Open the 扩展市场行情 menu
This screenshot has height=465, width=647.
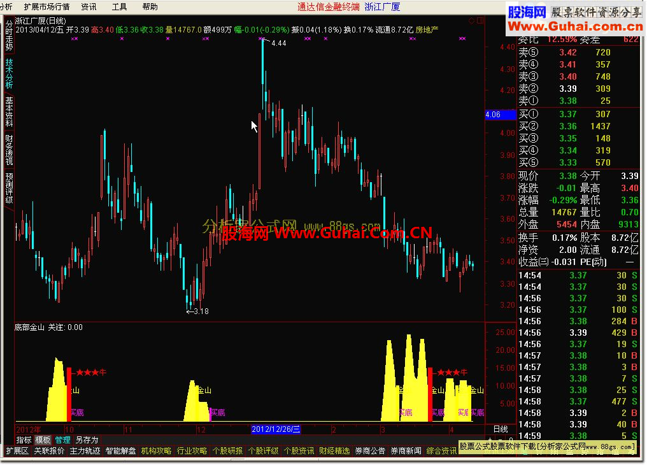click(x=46, y=6)
